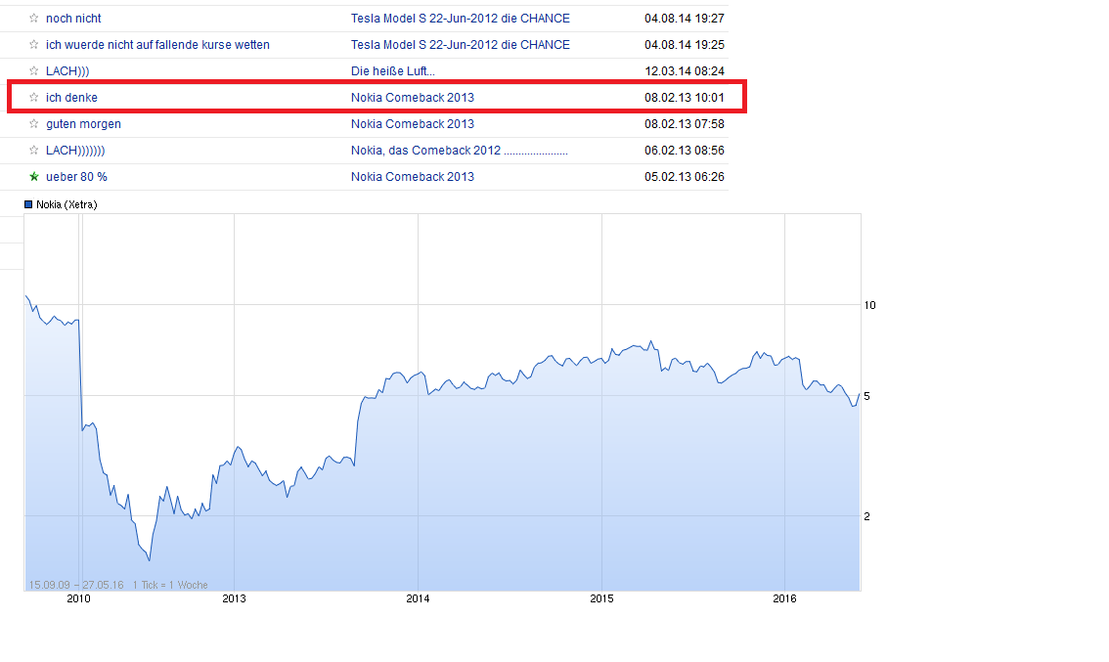Screen dimensions: 1109x662
Task: Click the date 12.03.14 08:24
Action: (x=684, y=70)
